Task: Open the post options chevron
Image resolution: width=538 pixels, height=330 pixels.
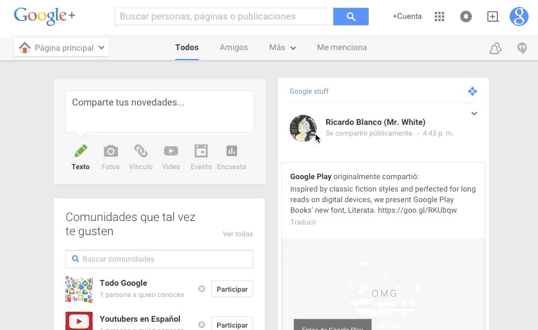Action: pyautogui.click(x=474, y=113)
